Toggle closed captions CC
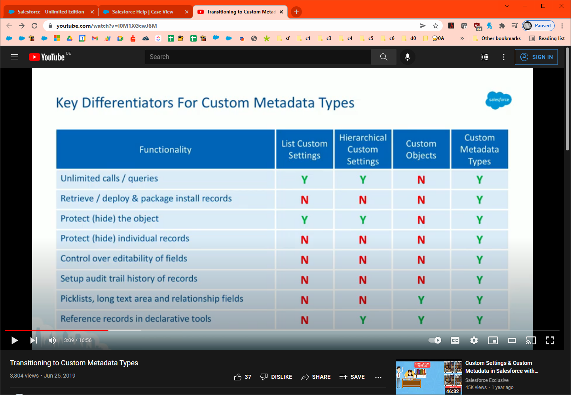Image resolution: width=571 pixels, height=395 pixels. (x=455, y=340)
